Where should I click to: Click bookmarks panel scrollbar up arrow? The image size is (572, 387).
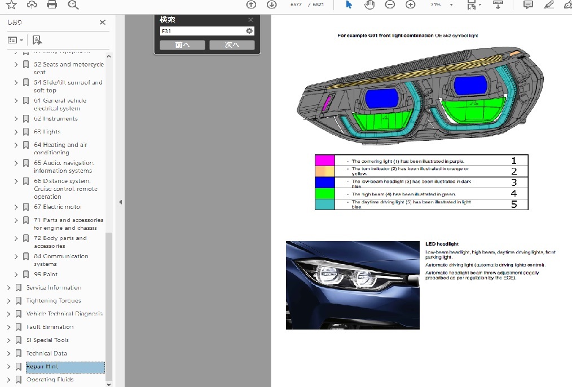click(109, 56)
